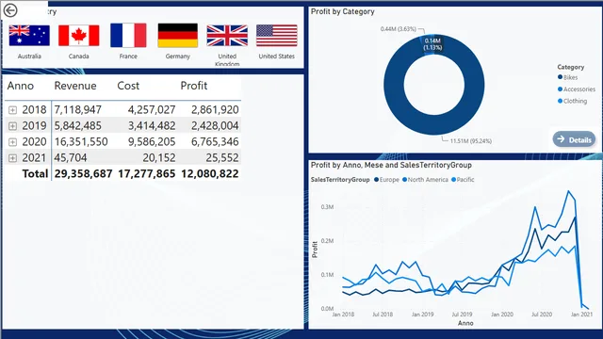603x339 pixels.
Task: Click the back arrow button
Action: tap(10, 10)
